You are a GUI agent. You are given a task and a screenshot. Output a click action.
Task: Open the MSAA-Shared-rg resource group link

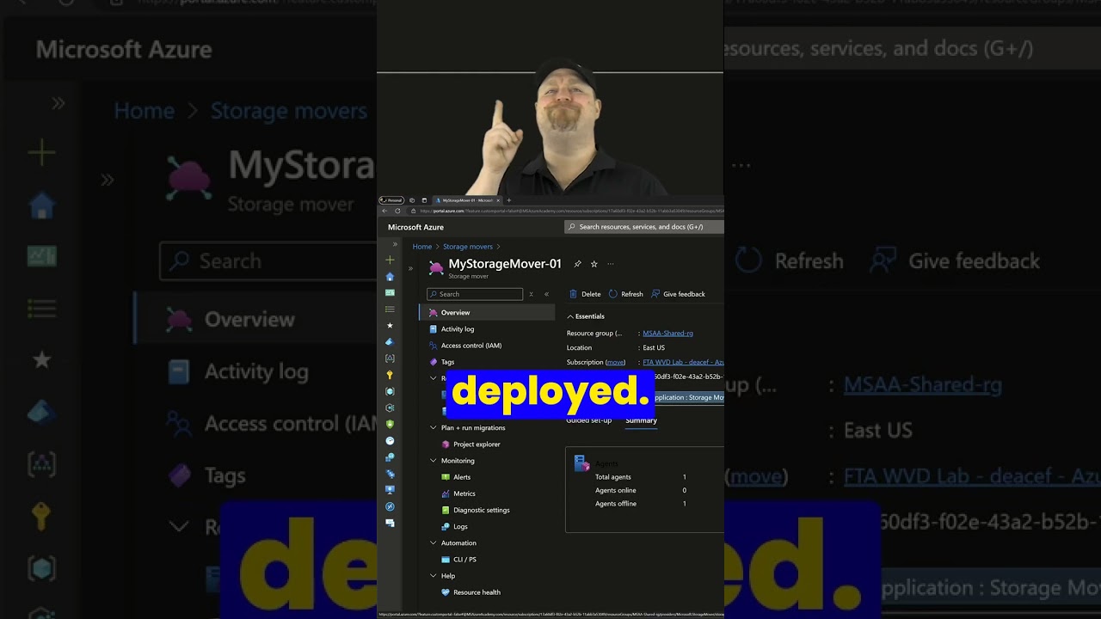coord(667,334)
